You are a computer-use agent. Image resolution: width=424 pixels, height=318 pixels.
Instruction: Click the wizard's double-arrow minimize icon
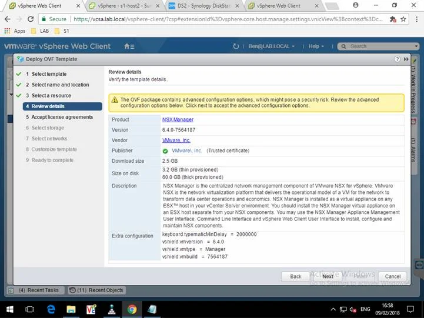point(406,59)
